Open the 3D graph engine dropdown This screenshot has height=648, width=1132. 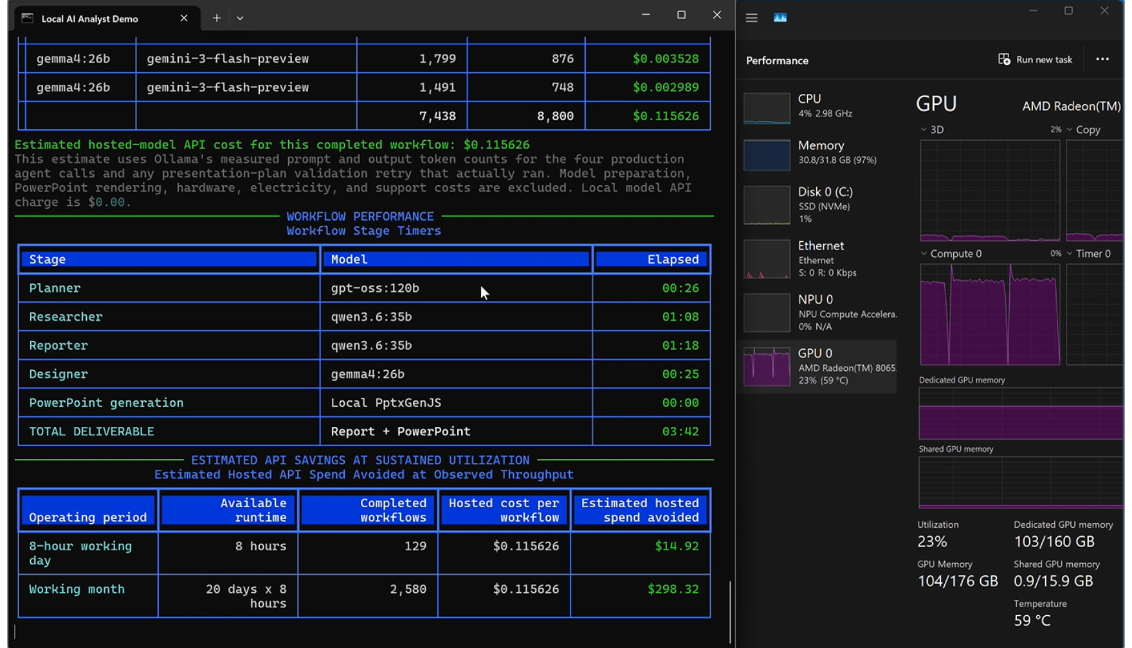(x=924, y=129)
